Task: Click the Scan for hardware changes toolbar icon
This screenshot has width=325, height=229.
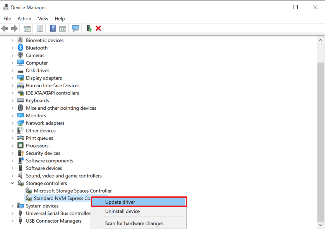Action: (x=76, y=28)
